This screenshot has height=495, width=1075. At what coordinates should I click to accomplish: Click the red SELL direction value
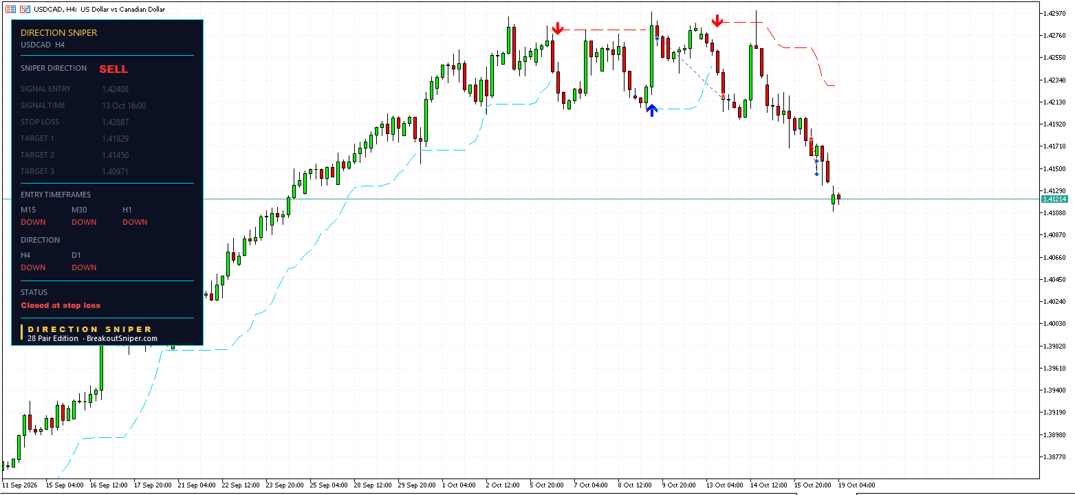(x=113, y=69)
